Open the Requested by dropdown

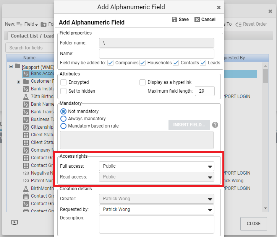pos(157,209)
